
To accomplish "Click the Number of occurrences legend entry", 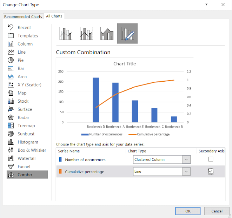I will click(x=102, y=134).
